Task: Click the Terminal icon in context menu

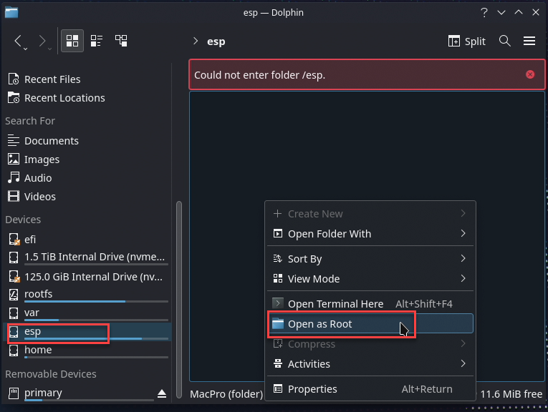Action: 278,303
